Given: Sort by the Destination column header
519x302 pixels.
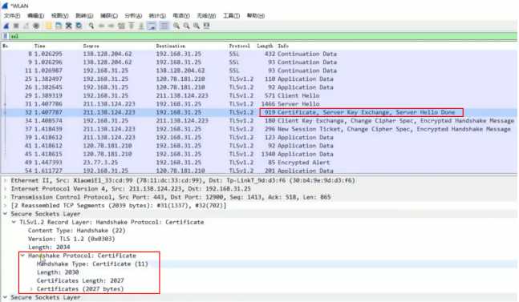Looking at the screenshot, I should (171, 46).
